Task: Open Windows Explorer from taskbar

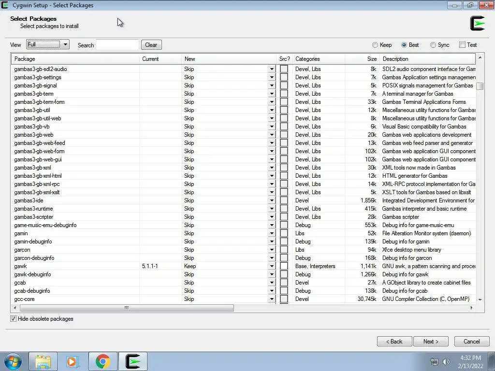Action: 43,361
